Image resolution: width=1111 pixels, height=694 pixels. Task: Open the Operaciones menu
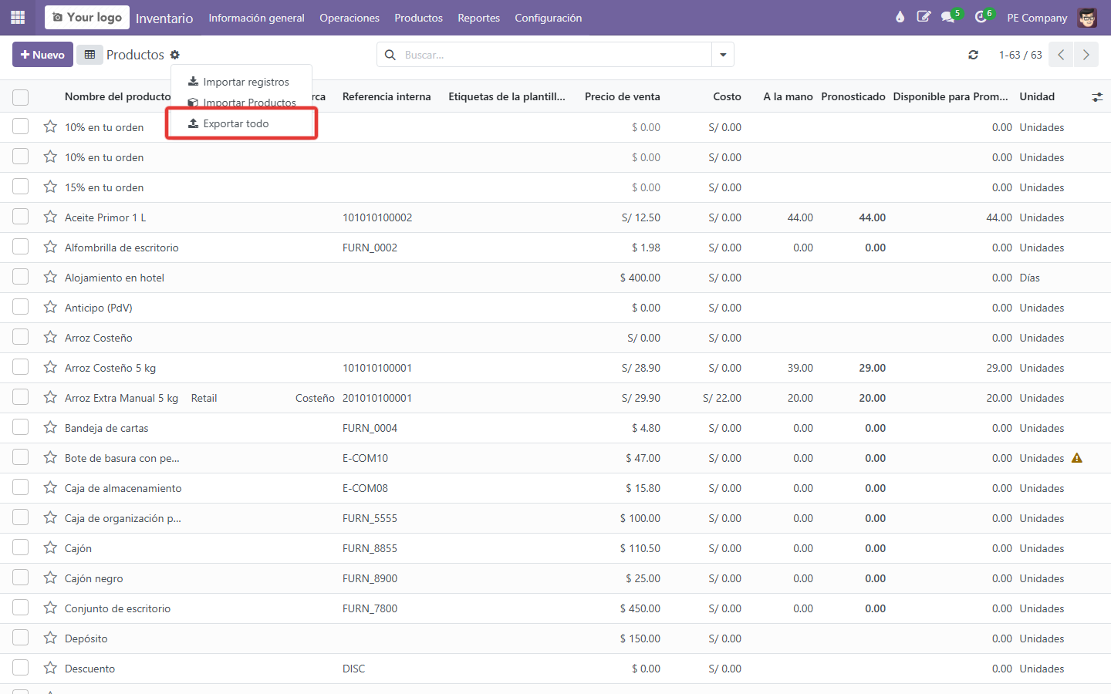[x=350, y=18]
